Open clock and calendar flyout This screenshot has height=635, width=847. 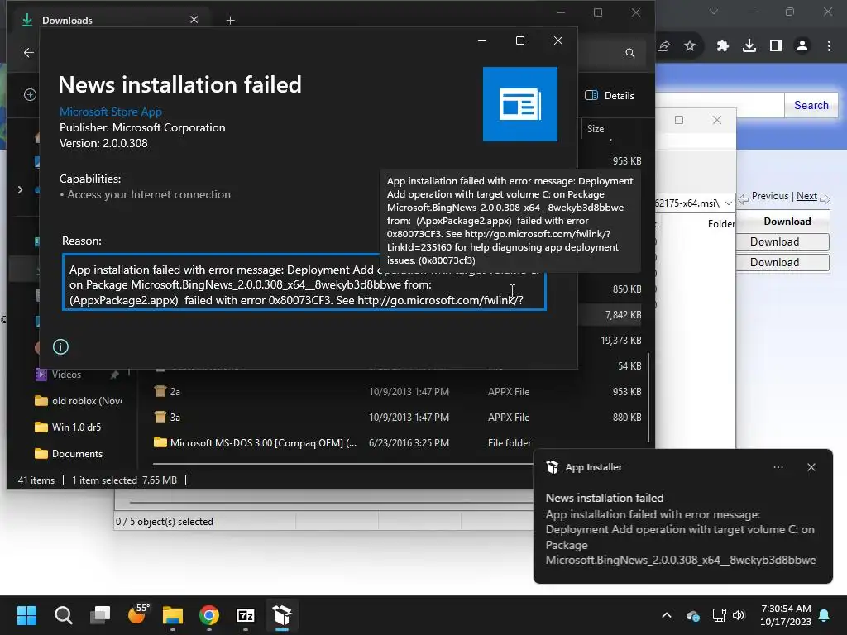pos(786,615)
